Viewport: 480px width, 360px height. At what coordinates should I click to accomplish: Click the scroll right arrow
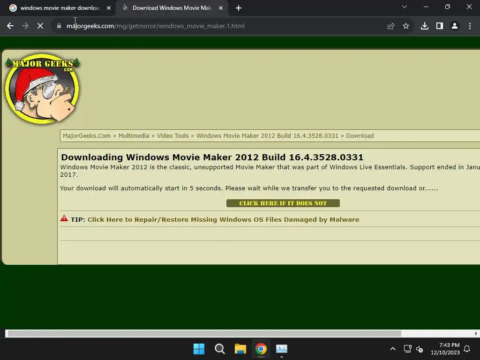coord(476,333)
